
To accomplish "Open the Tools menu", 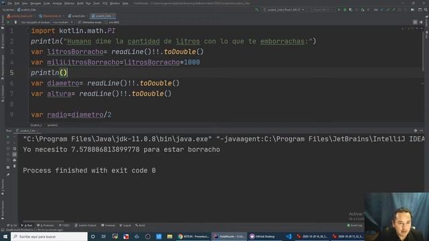I will pyautogui.click(x=97, y=3).
